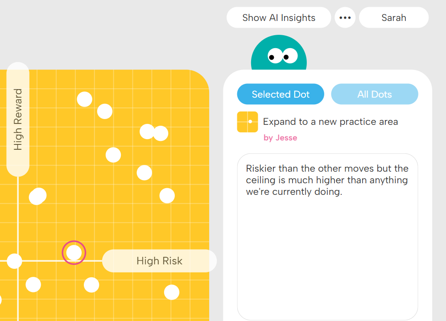Select the dot sitting on the vertical axis line
446x321 pixels.
point(15,262)
